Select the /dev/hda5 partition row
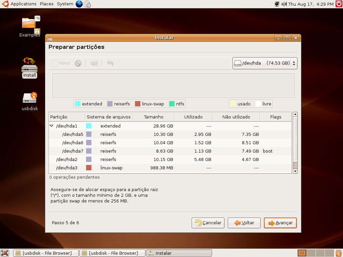Screen dimensions: 343x257 pyautogui.click(x=170, y=134)
